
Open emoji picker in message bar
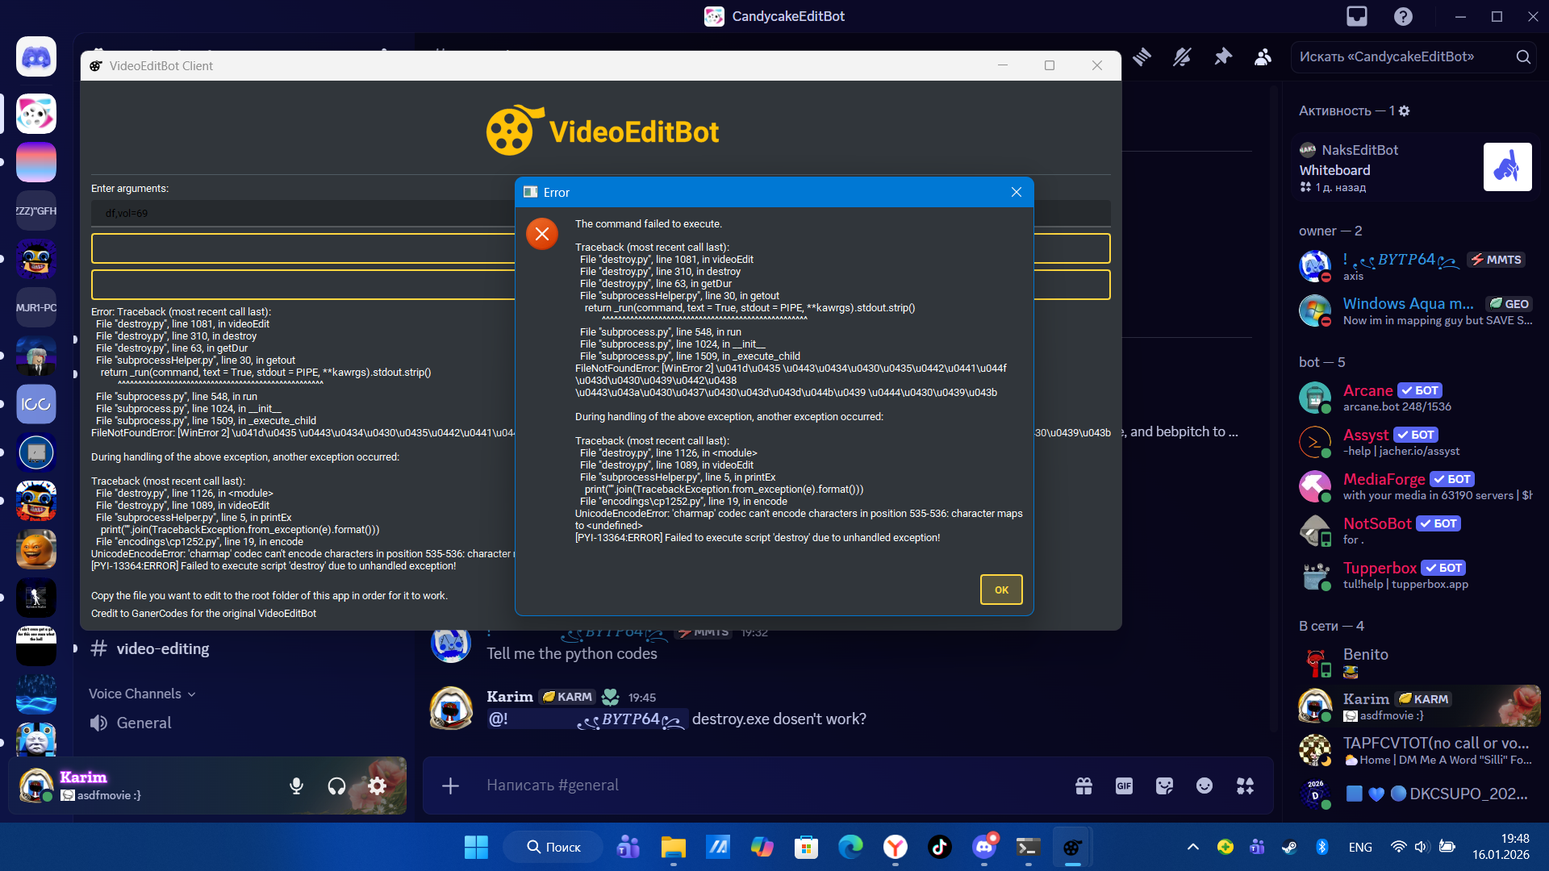1205,786
